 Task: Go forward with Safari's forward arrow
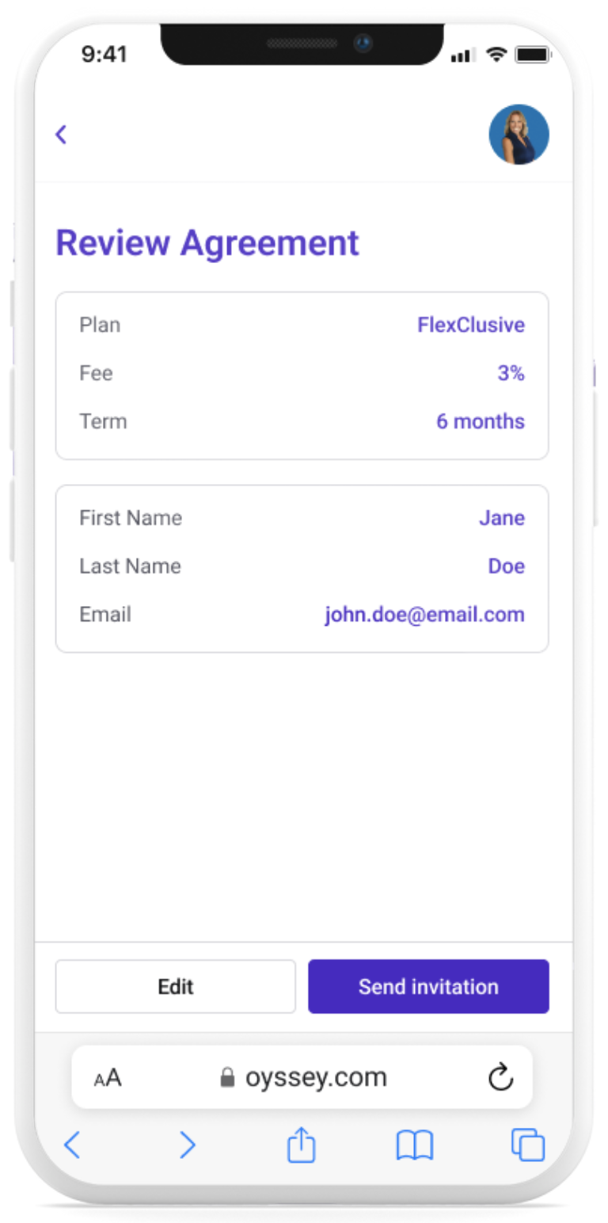point(187,1145)
